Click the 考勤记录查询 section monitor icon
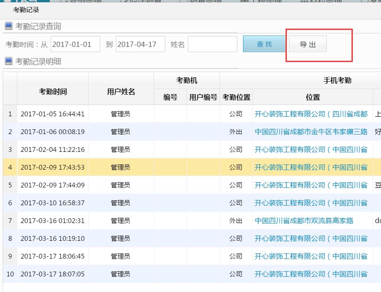381x292 pixels. (x=9, y=26)
